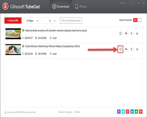The width and height of the screenshot is (147, 118).
Task: Switch to the Phone tab
Action: click(81, 6)
